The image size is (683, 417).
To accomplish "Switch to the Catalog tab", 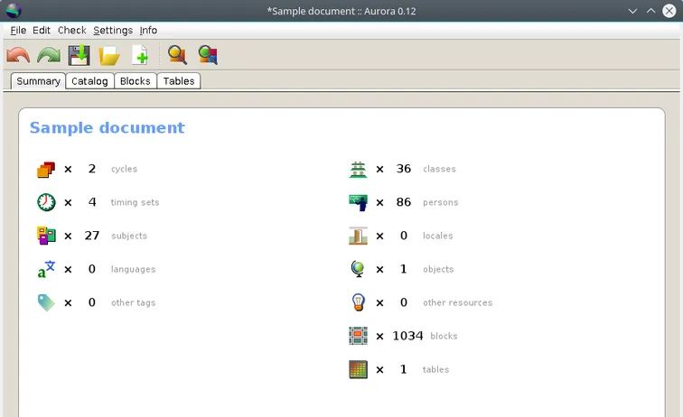I will pyautogui.click(x=89, y=81).
